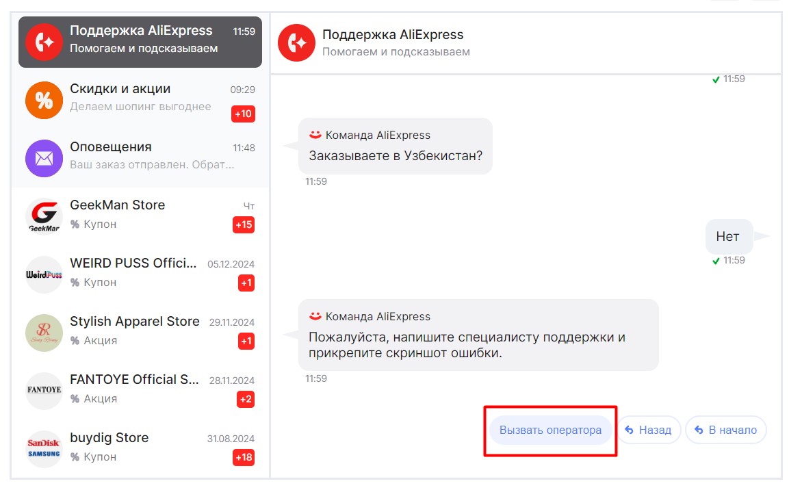Select GeekMan Store chat name
The width and height of the screenshot is (802, 490).
click(x=118, y=205)
